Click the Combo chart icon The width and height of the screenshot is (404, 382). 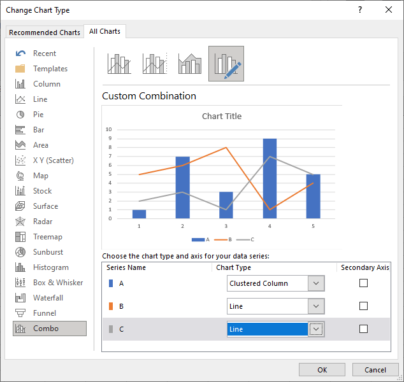[20, 329]
